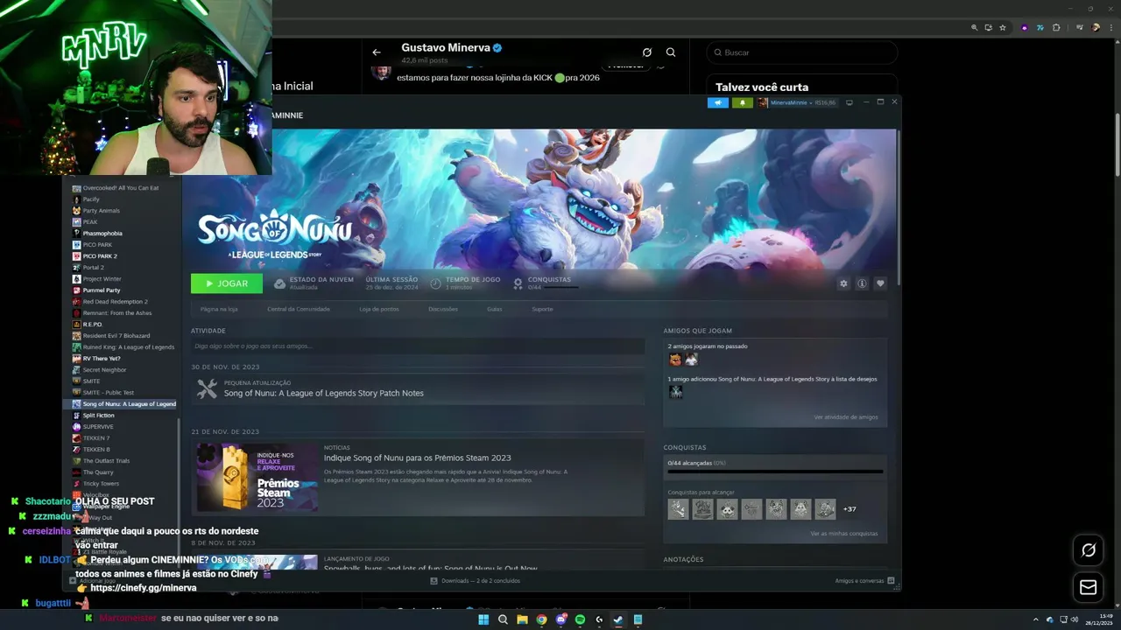Click Conquistas trophy icon in game bar

pyautogui.click(x=518, y=283)
